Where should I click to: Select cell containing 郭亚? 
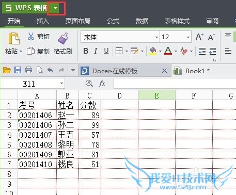(68, 154)
